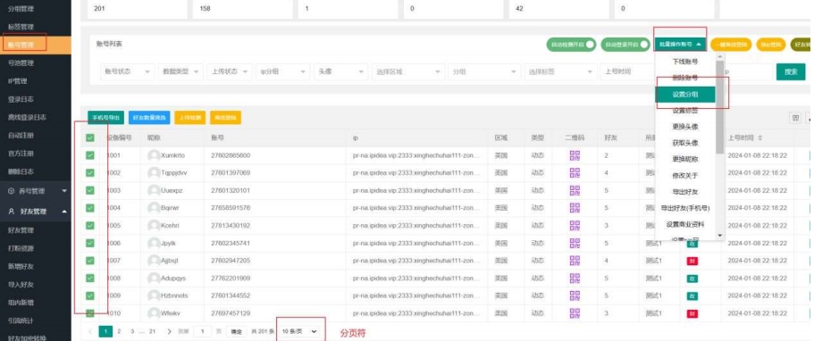Open QR code for account Bqirwr

575,208
